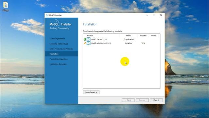Click the Execute button
209x118 pixels.
tap(142, 100)
